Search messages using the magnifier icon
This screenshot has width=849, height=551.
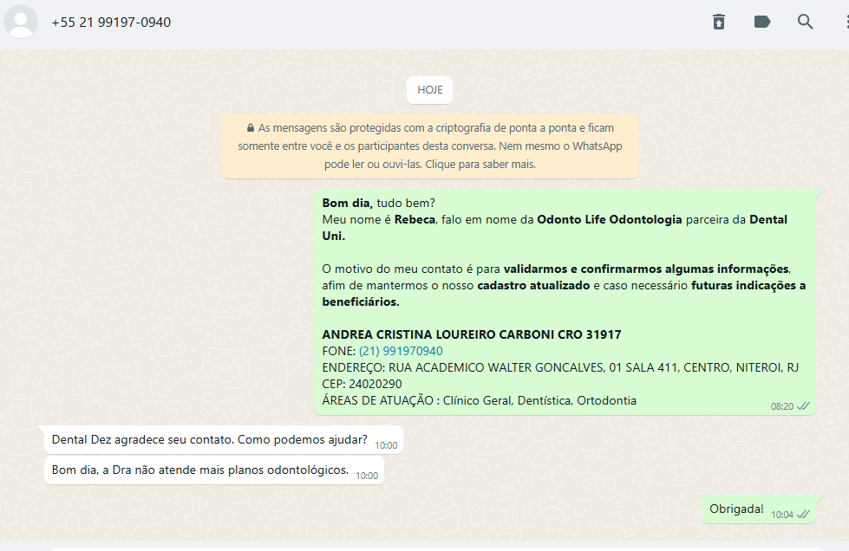805,22
